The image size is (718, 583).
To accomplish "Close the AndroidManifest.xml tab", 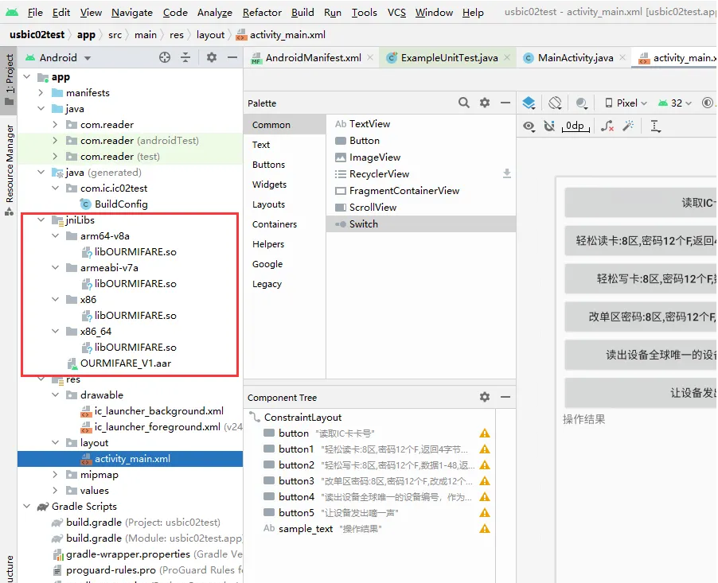I will (x=370, y=57).
